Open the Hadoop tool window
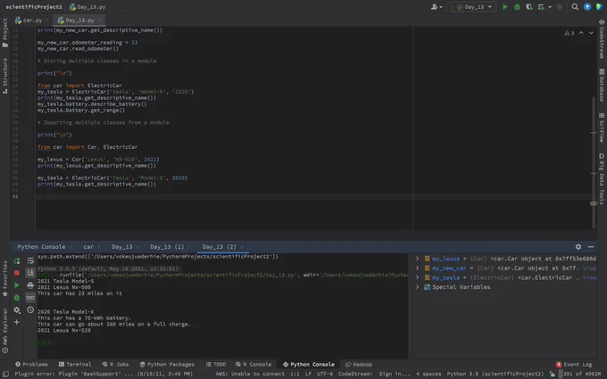This screenshot has height=379, width=607. coord(359,365)
